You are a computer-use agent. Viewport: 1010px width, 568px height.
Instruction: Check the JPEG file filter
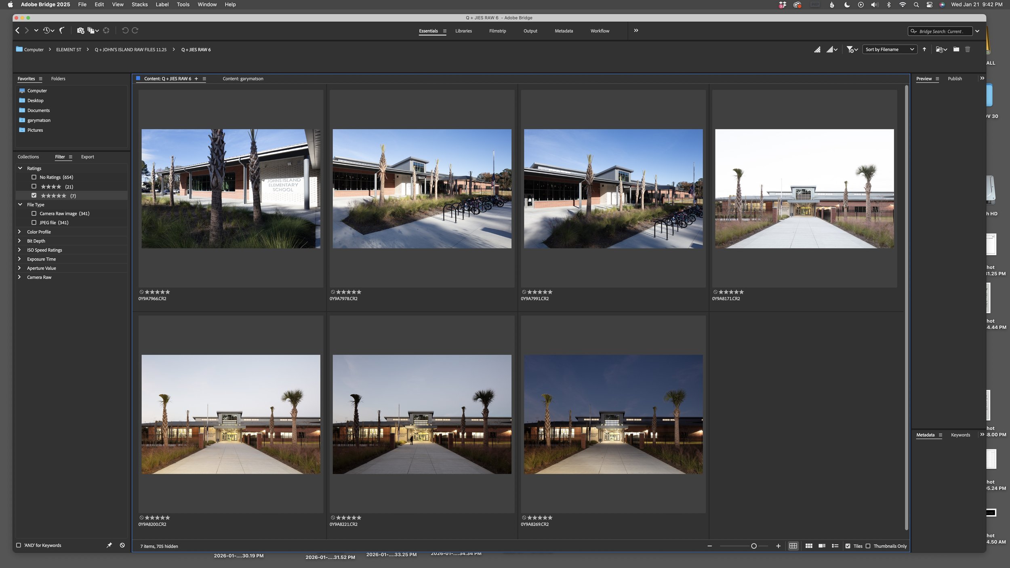pos(34,223)
